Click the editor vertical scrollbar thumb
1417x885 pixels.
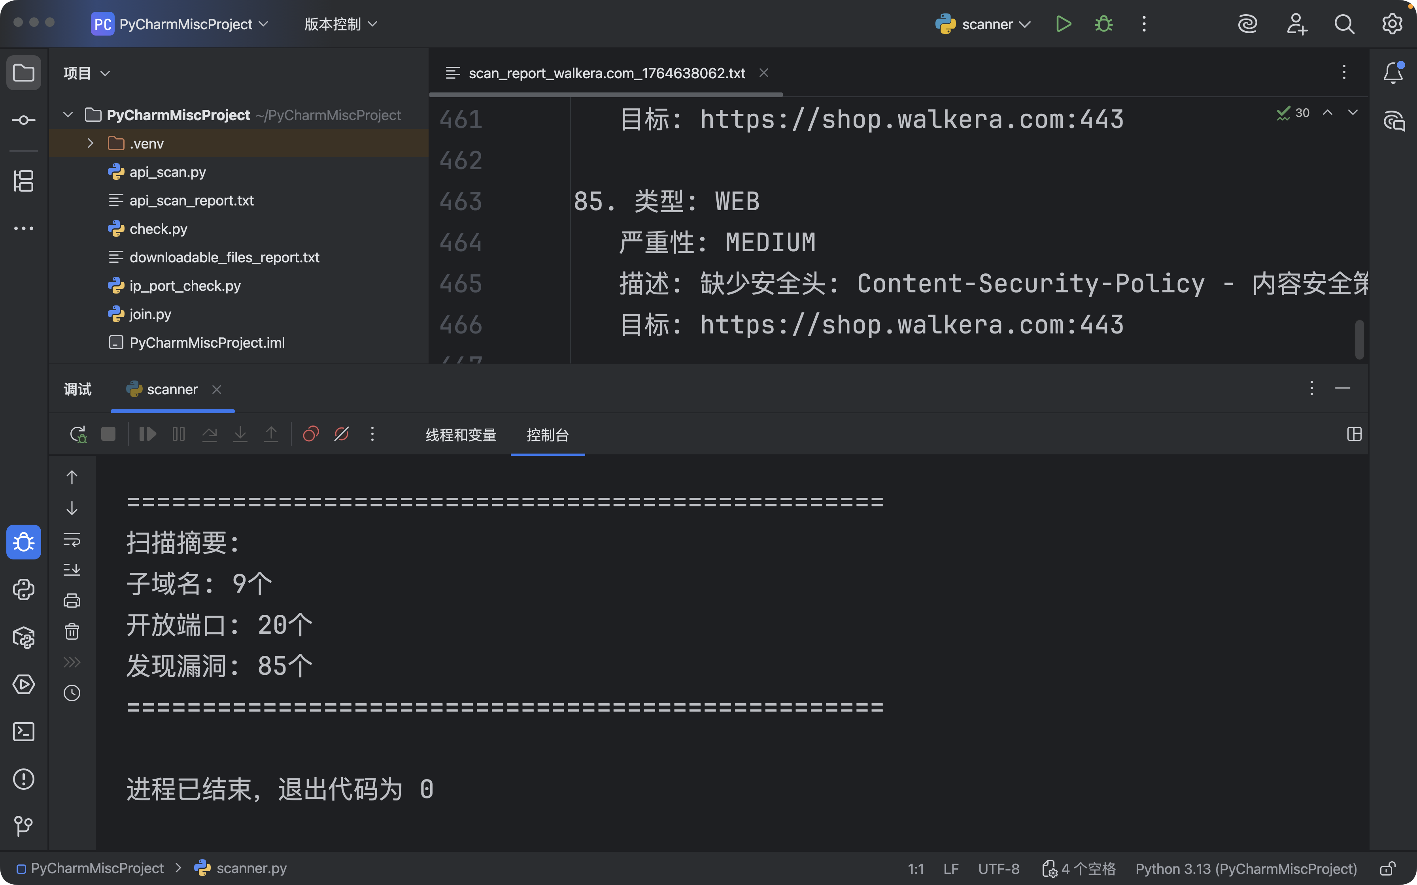[1359, 339]
